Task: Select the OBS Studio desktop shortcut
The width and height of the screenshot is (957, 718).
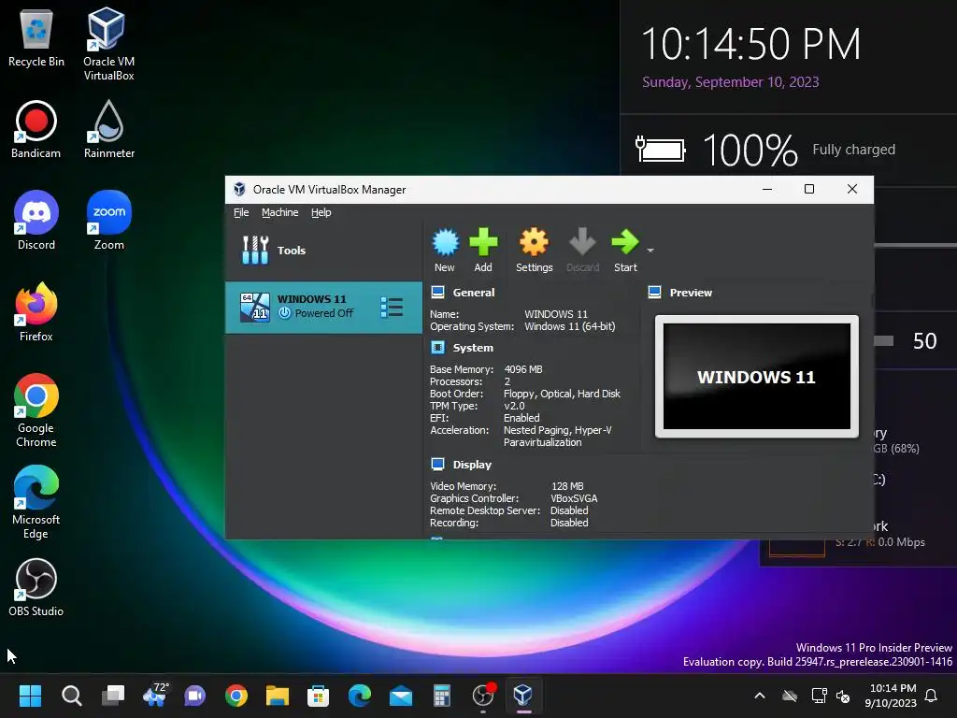Action: [36, 587]
